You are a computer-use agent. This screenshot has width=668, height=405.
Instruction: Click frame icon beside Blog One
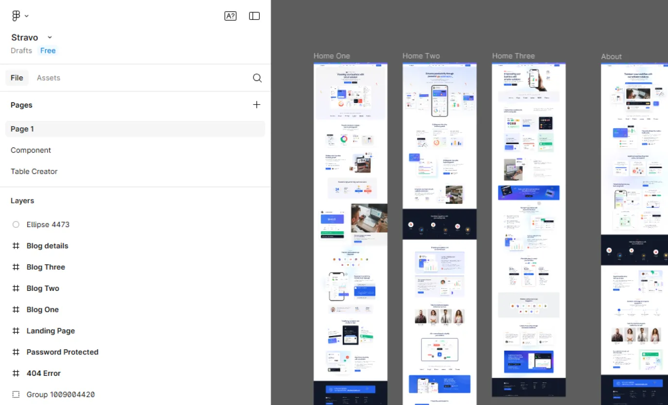(x=16, y=310)
